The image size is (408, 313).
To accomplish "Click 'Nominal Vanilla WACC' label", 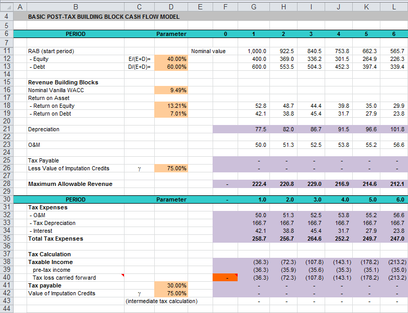I will (x=56, y=90).
